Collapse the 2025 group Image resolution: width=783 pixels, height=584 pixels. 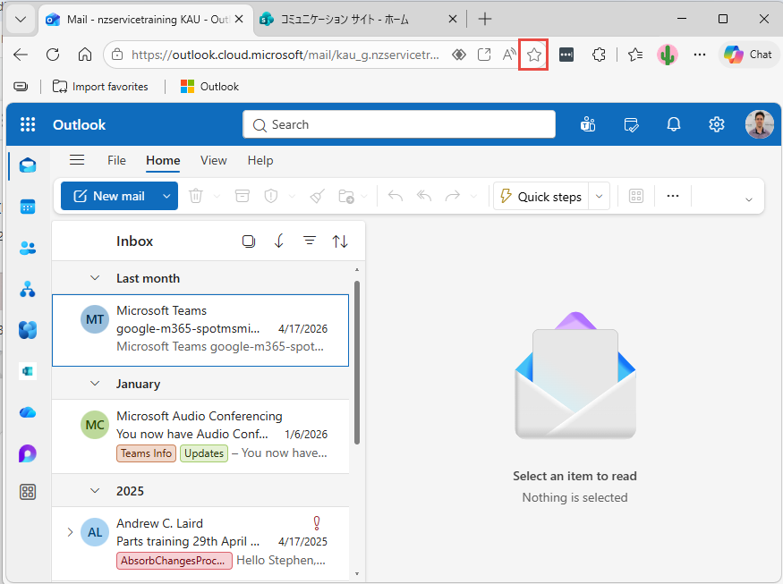pos(94,491)
